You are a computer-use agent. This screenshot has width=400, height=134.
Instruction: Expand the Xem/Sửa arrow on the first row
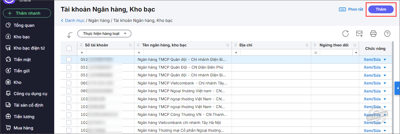tap(385, 60)
